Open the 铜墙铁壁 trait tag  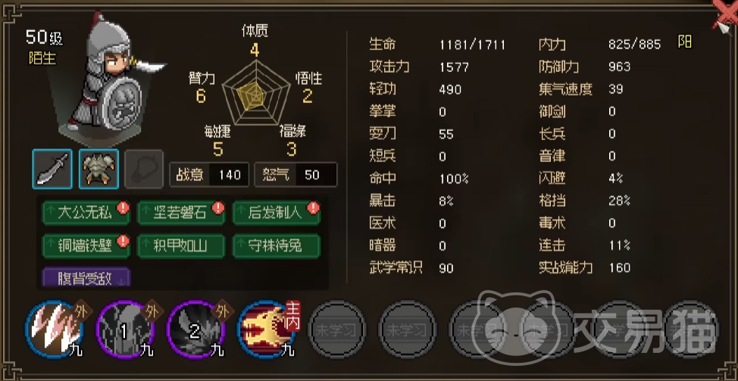tap(86, 246)
